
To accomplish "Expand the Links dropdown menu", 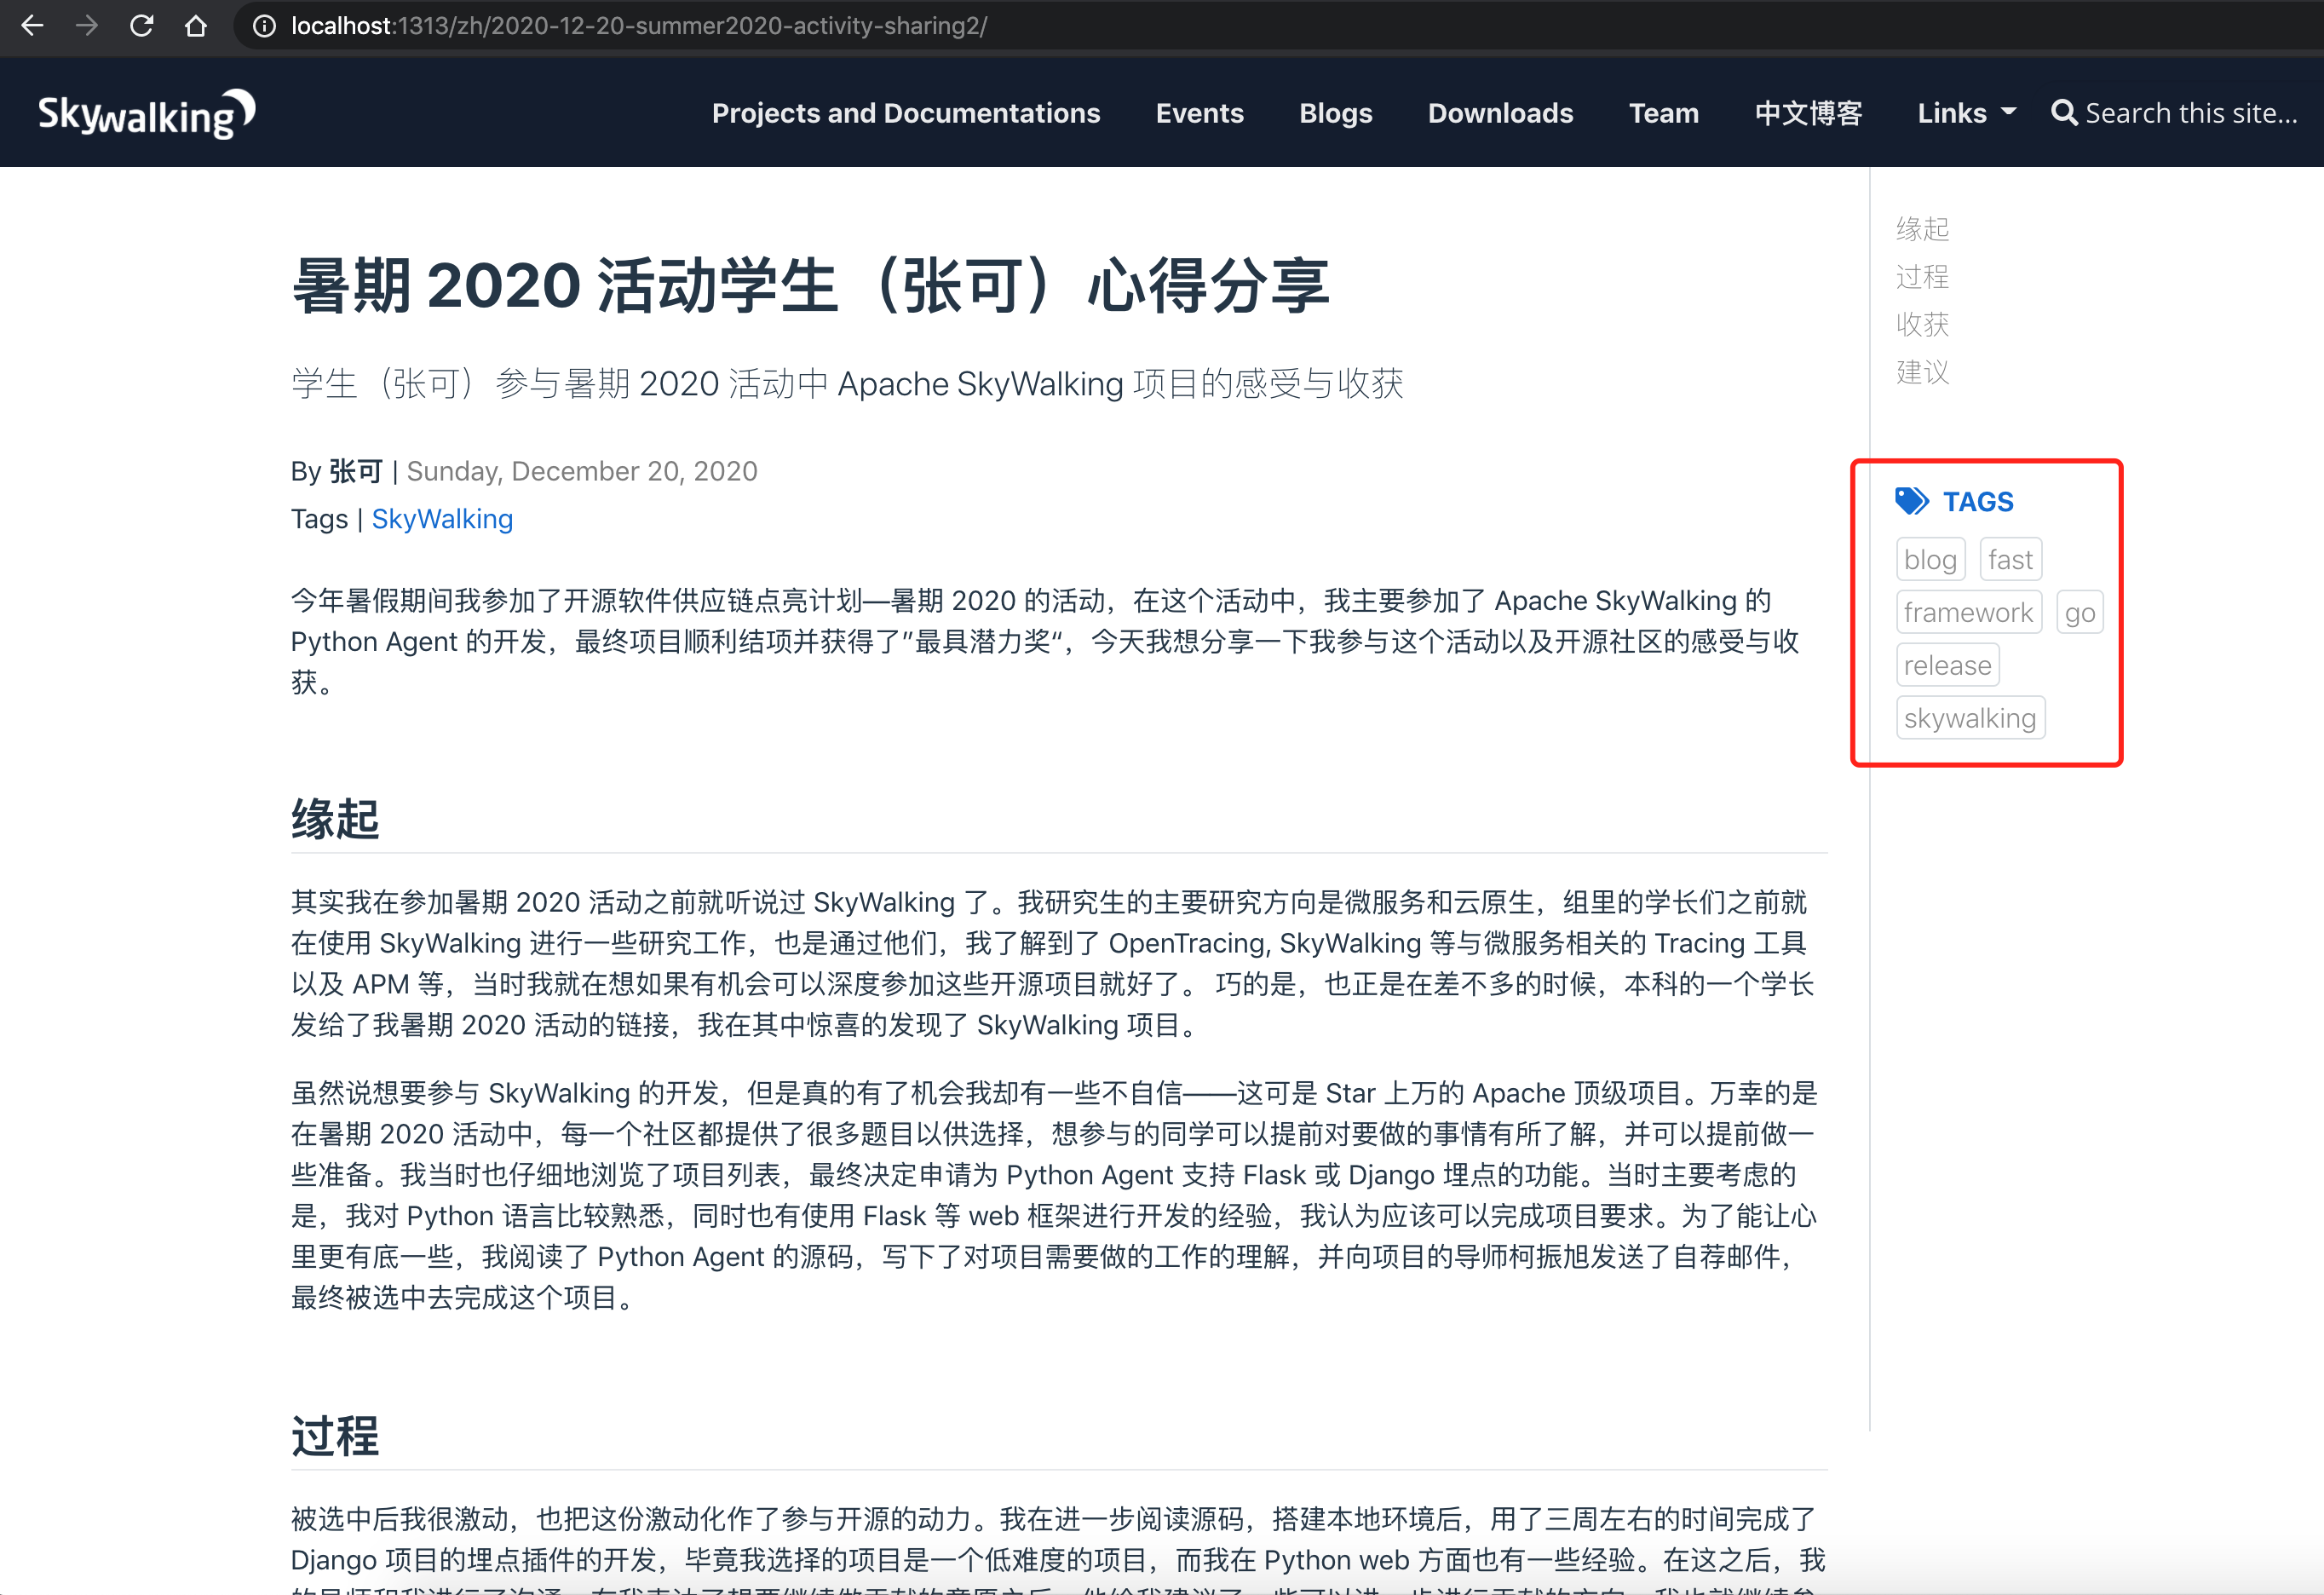I will point(1965,113).
